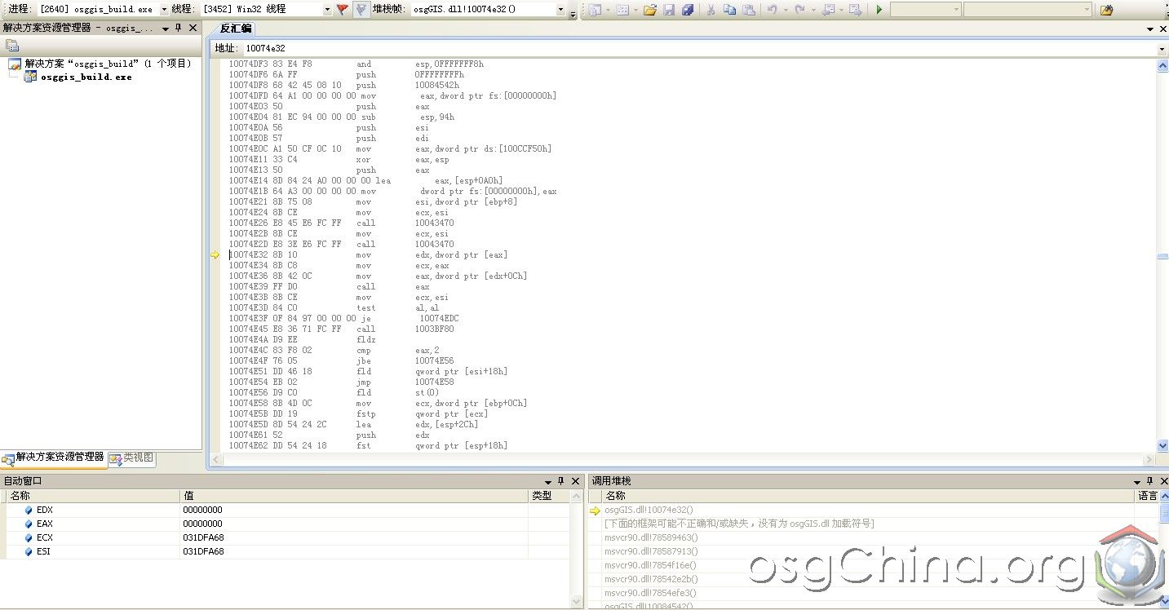Click the Cut scissors icon
This screenshot has height=610, width=1169.
[710, 10]
